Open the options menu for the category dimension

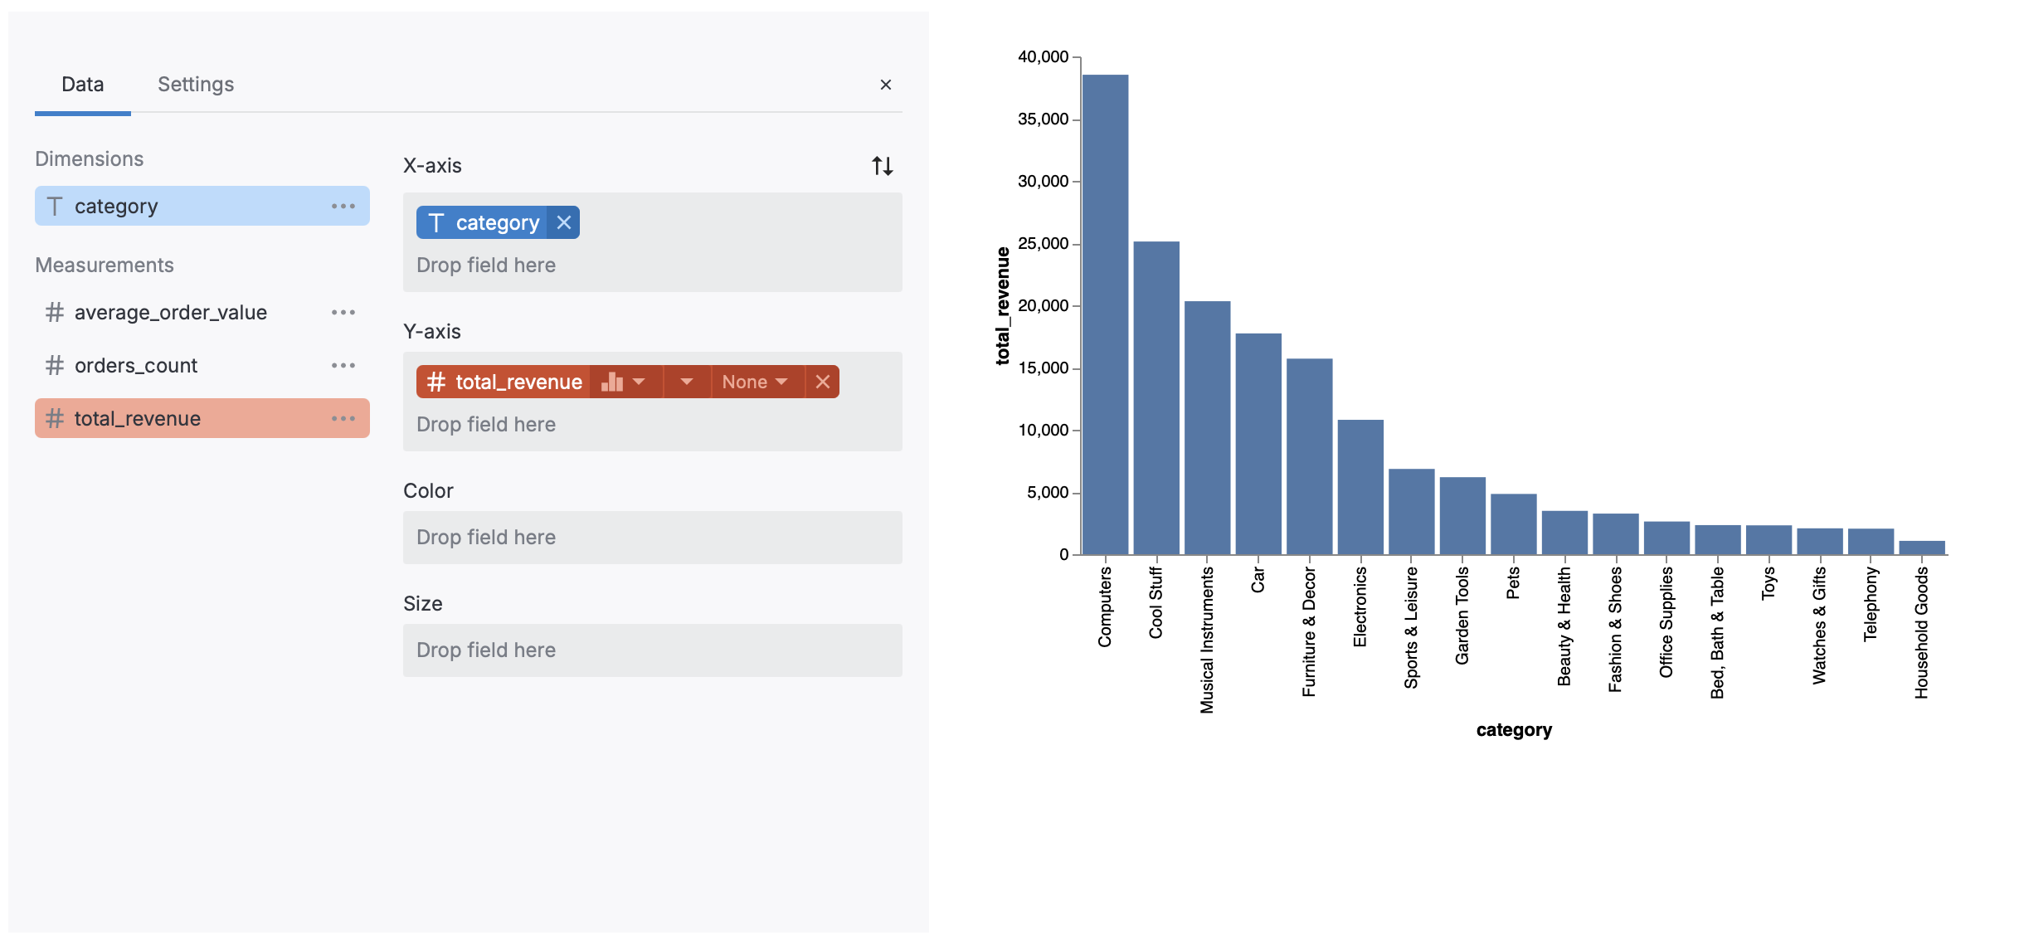tap(343, 206)
